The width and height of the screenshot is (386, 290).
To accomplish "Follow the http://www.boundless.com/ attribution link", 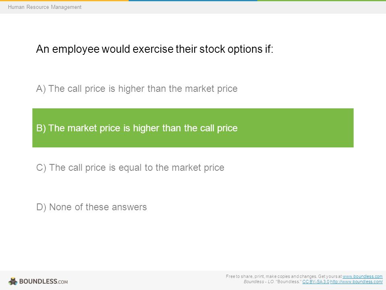I will (x=356, y=282).
